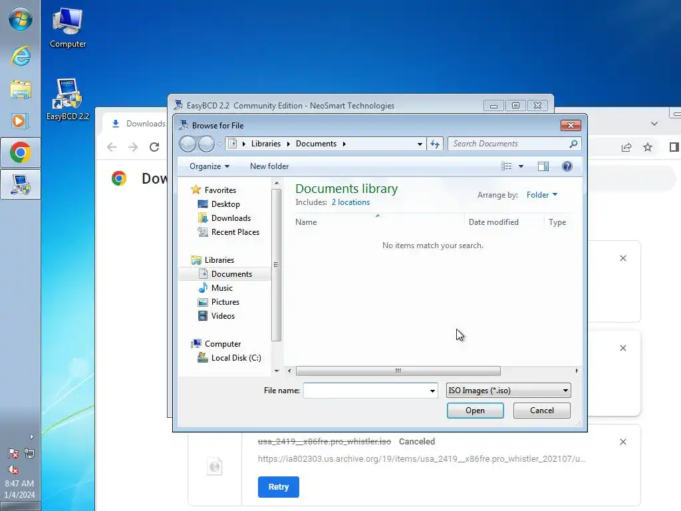This screenshot has height=511, width=681.
Task: Click the horizontal scrollbar thumb in file list
Action: coord(398,371)
